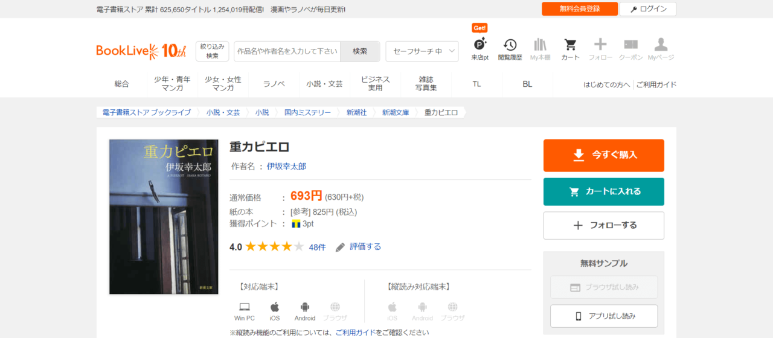Open My本棚 bookshelf icon

(540, 48)
